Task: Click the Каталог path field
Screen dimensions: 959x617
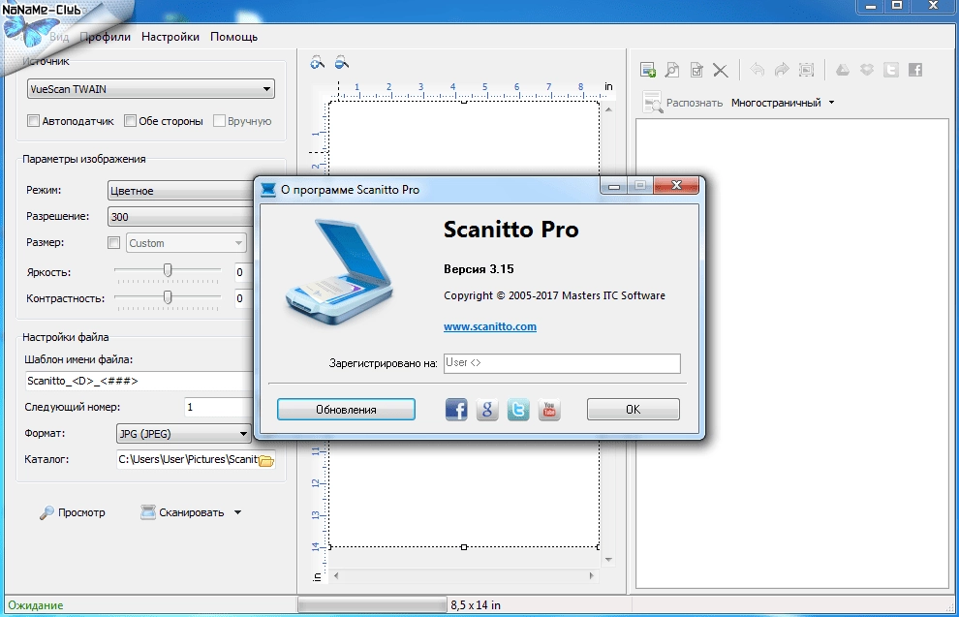Action: [188, 459]
